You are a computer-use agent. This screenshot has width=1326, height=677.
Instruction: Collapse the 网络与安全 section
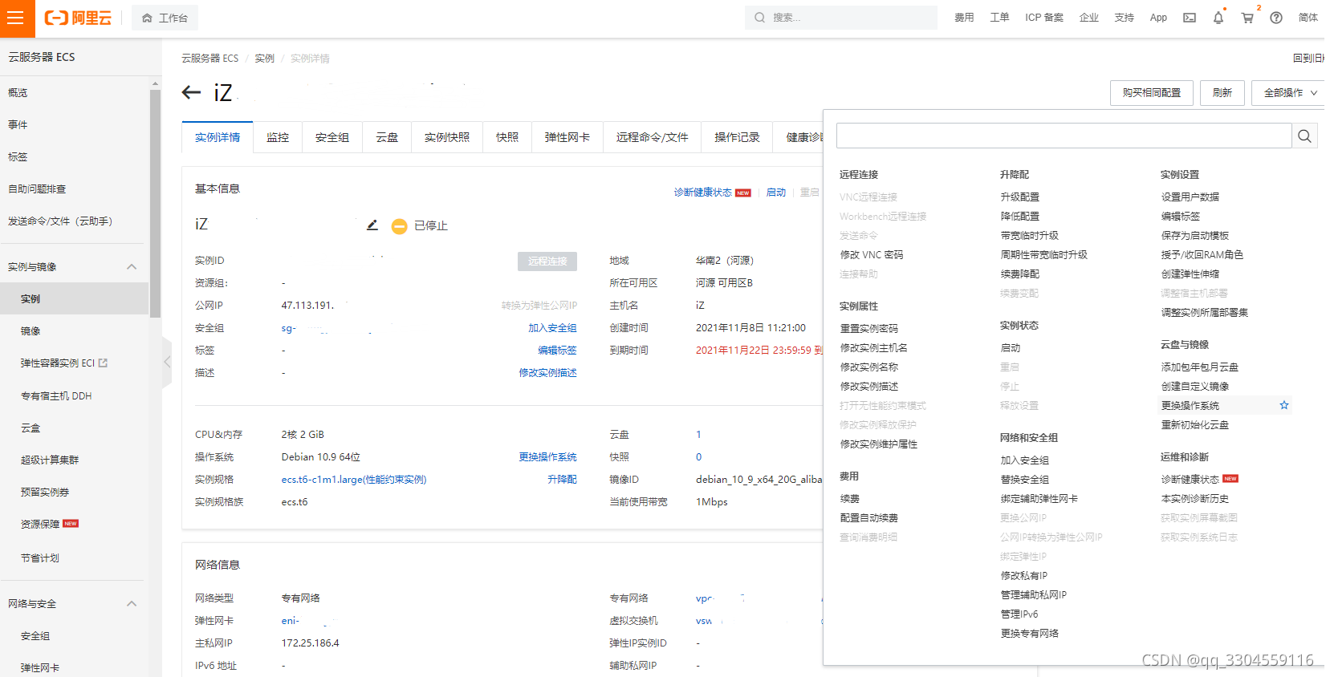(x=132, y=603)
